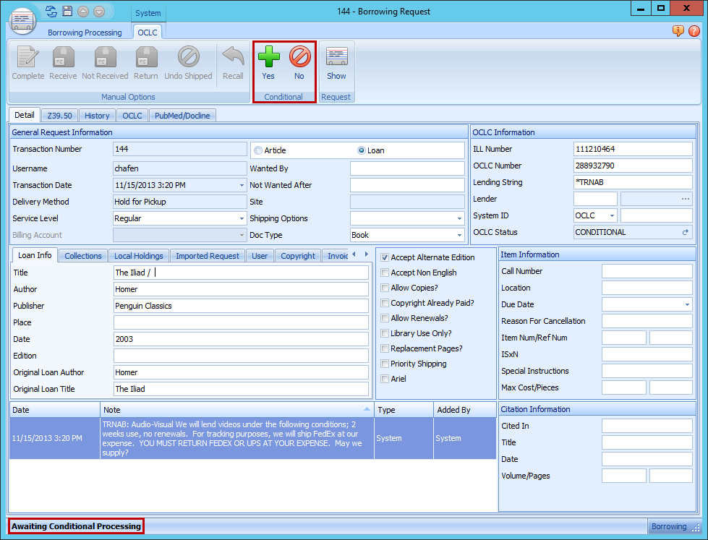Select the Article radio button
Image resolution: width=708 pixels, height=540 pixels.
coord(258,150)
